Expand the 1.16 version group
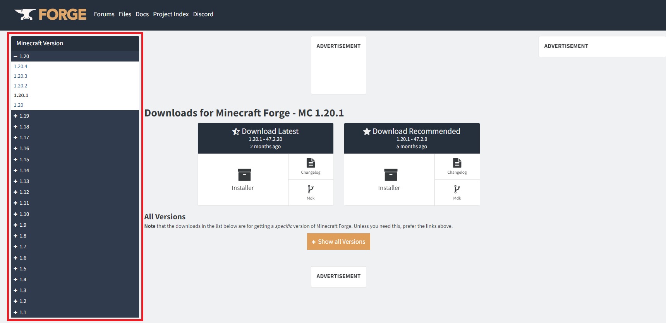The width and height of the screenshot is (666, 323). tap(75, 148)
